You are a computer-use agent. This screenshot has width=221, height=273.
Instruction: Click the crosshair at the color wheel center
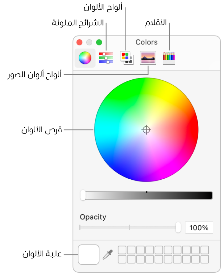click(x=146, y=130)
